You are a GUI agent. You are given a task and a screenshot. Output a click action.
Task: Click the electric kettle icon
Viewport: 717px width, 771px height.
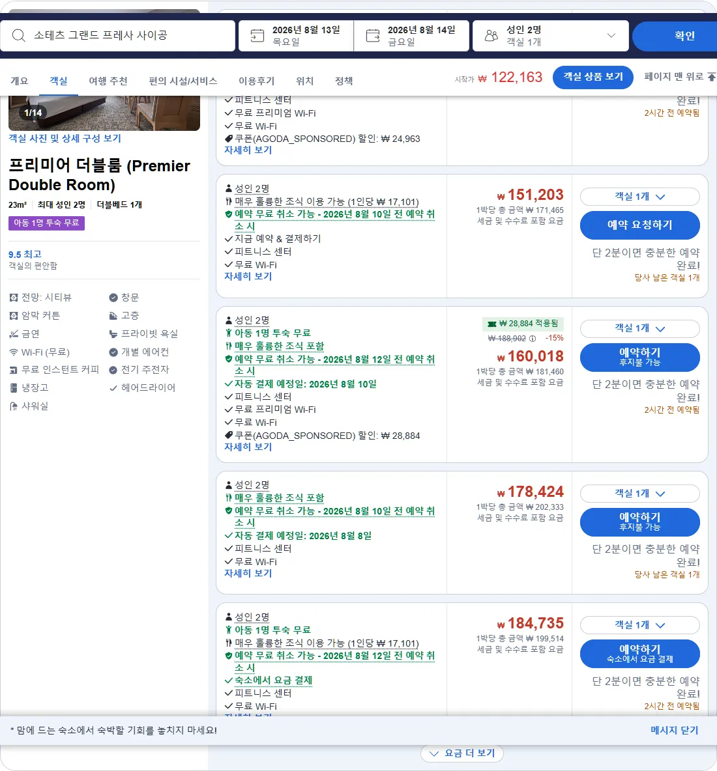[113, 370]
